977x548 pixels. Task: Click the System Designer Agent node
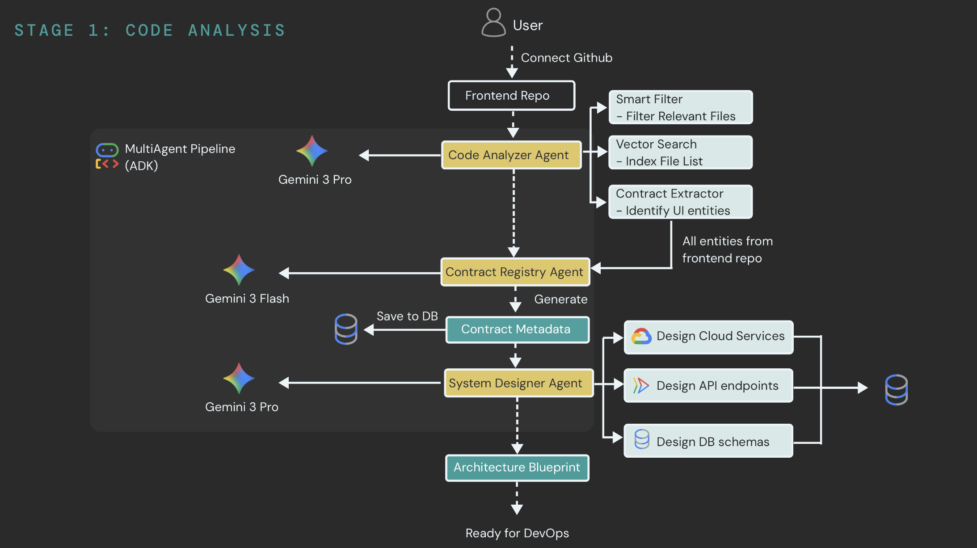coord(518,383)
